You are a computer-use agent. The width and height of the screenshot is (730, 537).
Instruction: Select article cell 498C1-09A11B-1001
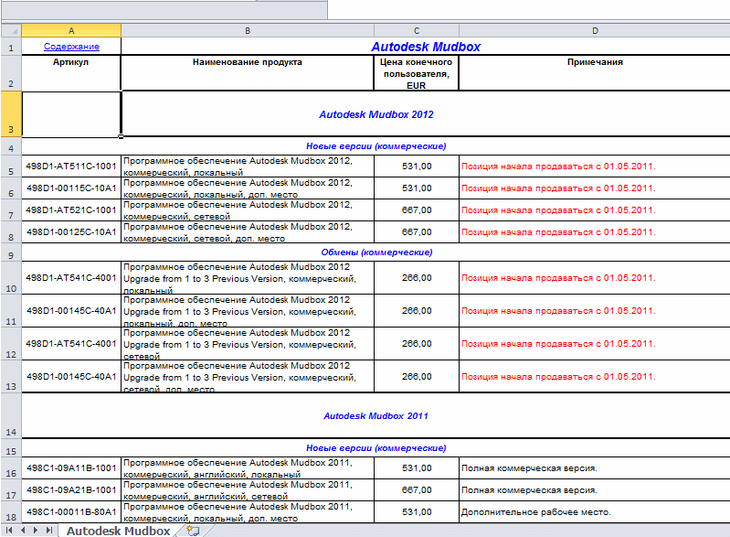point(70,468)
